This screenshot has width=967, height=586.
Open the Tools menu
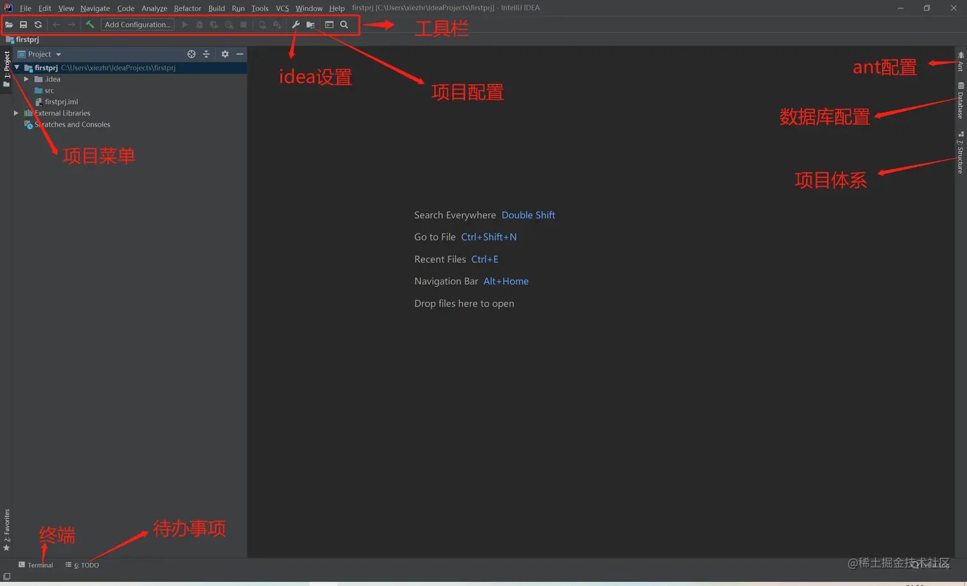click(260, 8)
